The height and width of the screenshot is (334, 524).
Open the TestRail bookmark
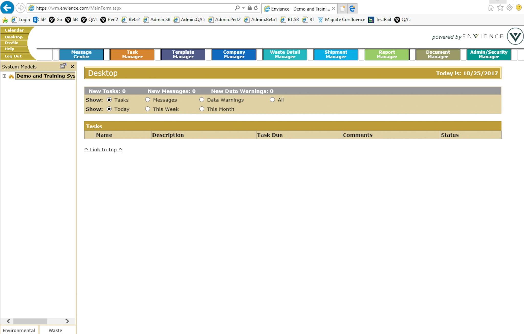(379, 19)
